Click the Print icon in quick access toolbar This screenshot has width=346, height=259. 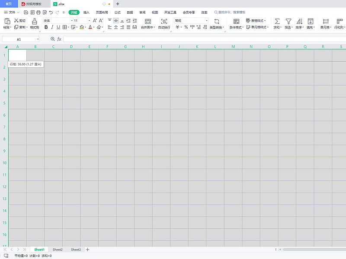(x=38, y=13)
